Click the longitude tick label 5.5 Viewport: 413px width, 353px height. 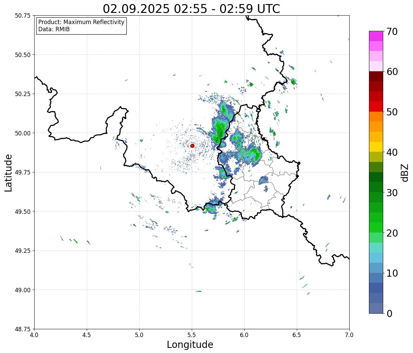coord(192,335)
